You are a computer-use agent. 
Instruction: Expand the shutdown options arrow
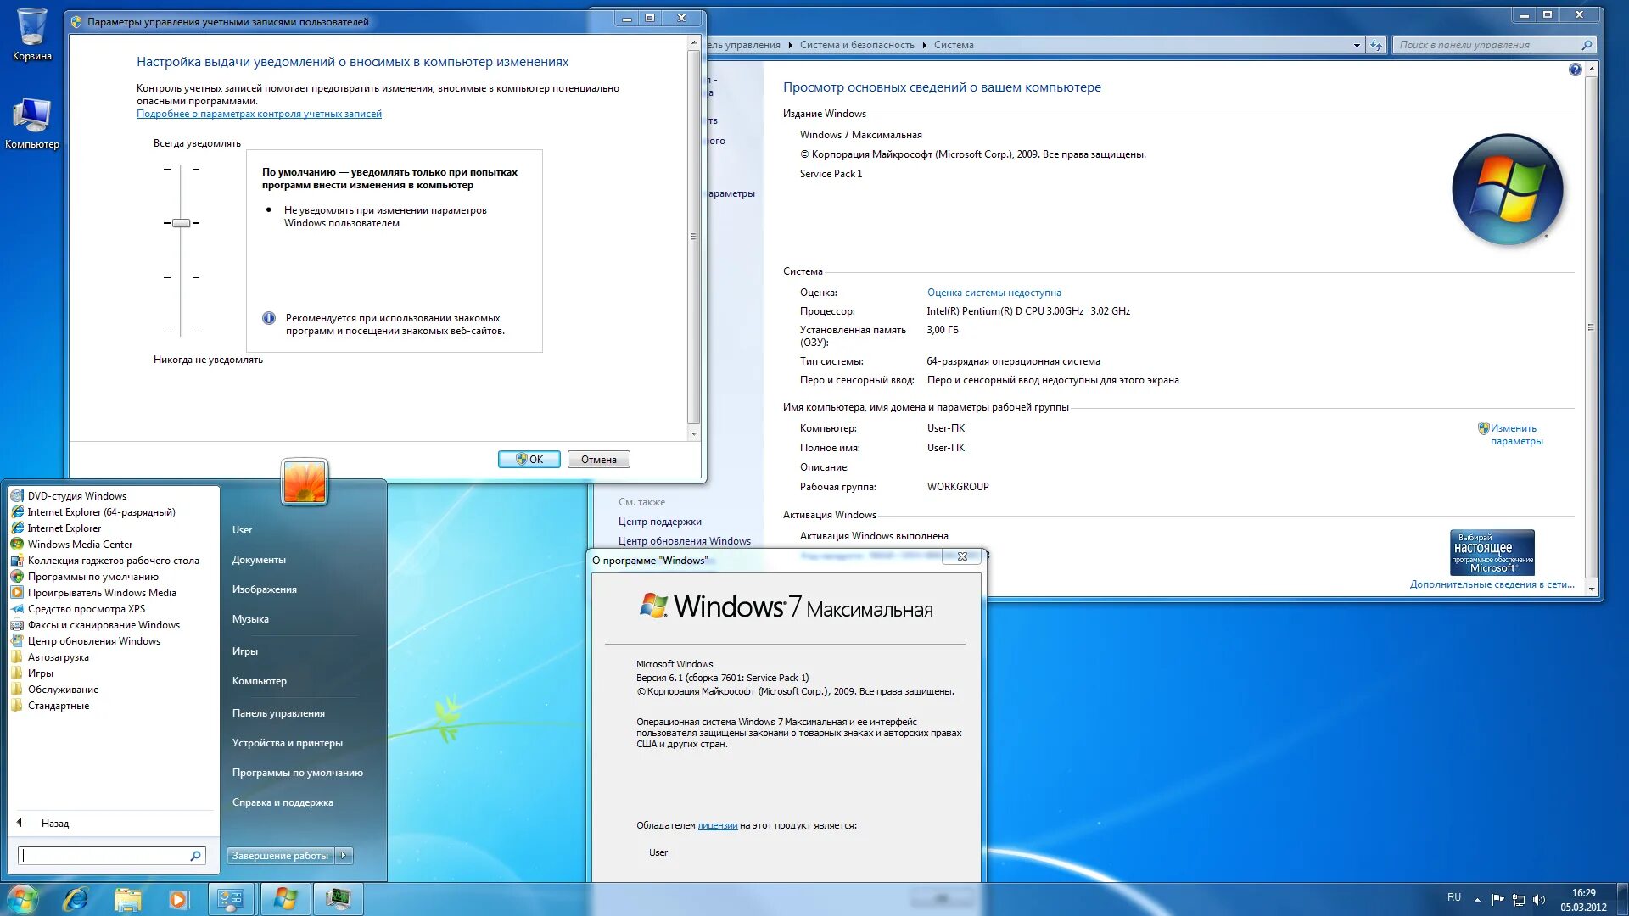344,856
